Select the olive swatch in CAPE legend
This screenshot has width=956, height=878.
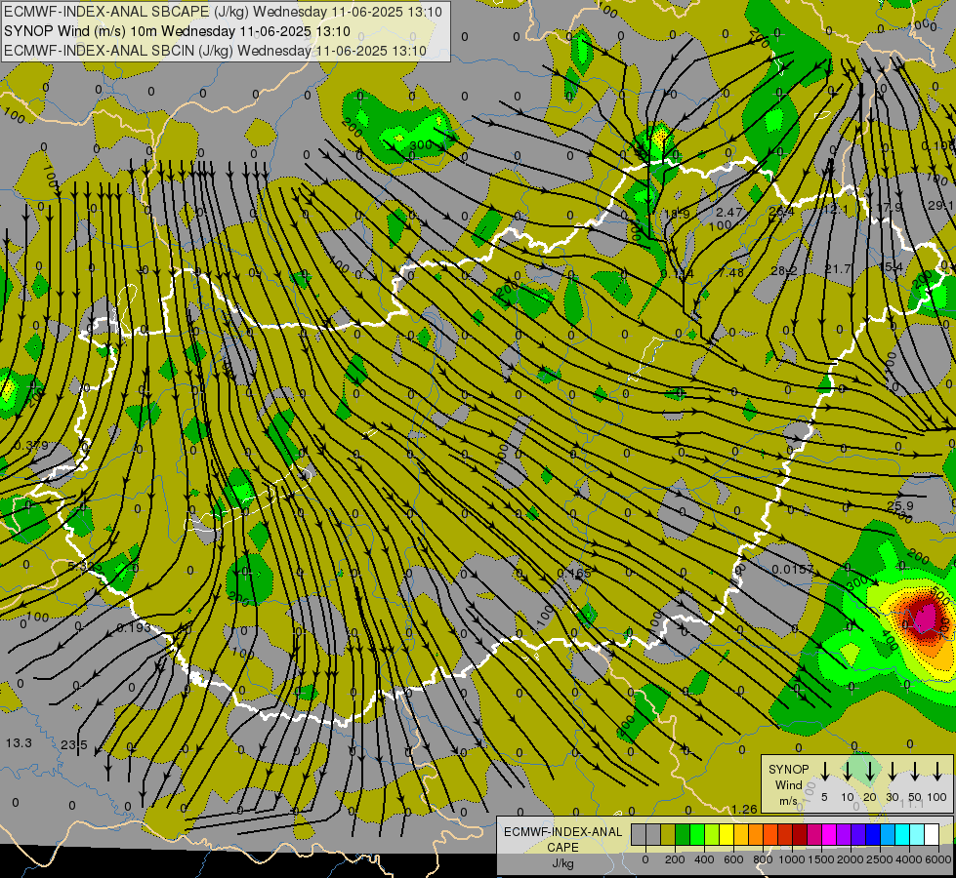tap(668, 835)
